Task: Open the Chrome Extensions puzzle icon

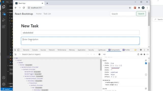Action: click(x=139, y=8)
